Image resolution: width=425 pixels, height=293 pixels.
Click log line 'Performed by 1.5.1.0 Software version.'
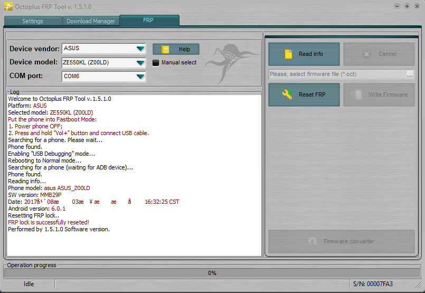59,229
